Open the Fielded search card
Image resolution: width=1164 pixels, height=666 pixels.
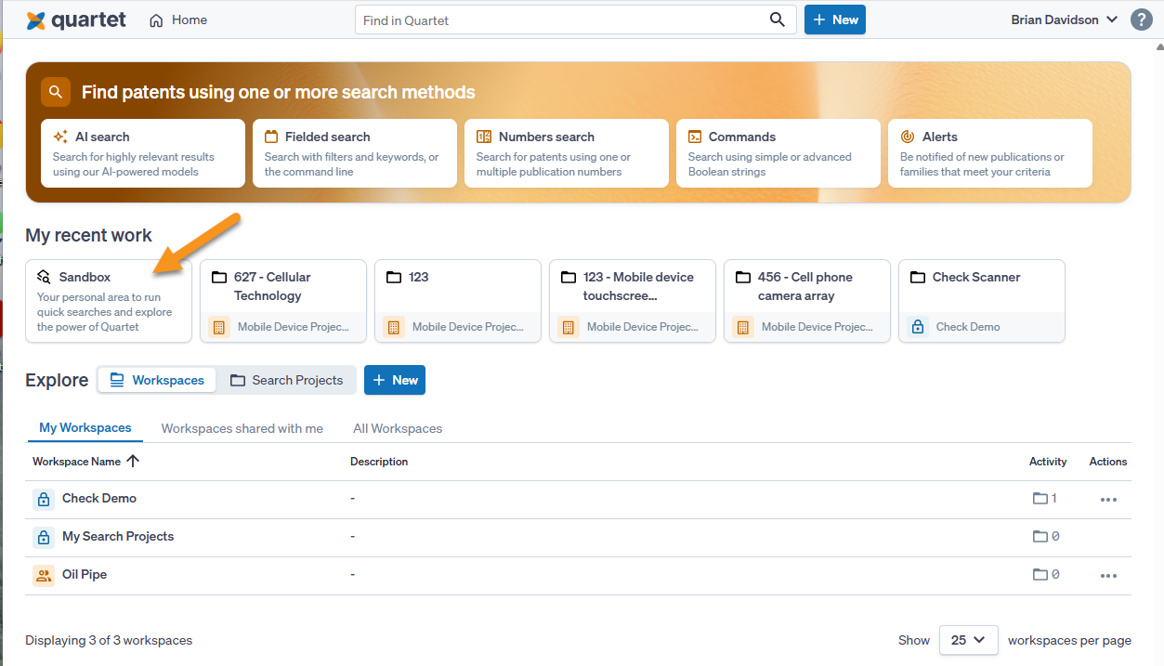[355, 153]
